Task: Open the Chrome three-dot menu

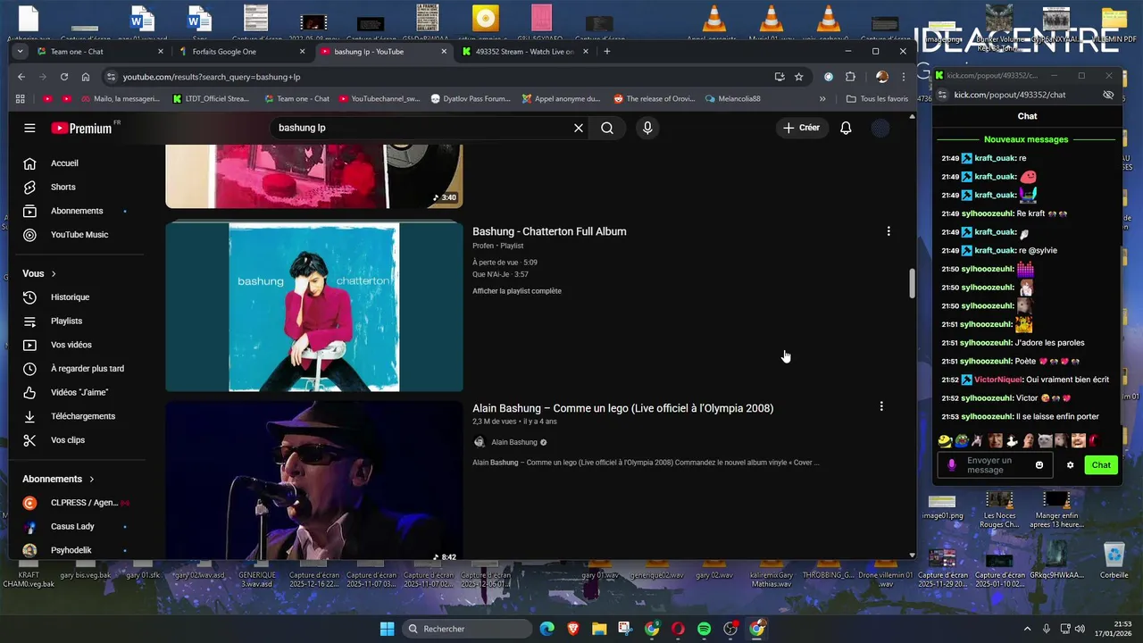Action: (x=904, y=77)
